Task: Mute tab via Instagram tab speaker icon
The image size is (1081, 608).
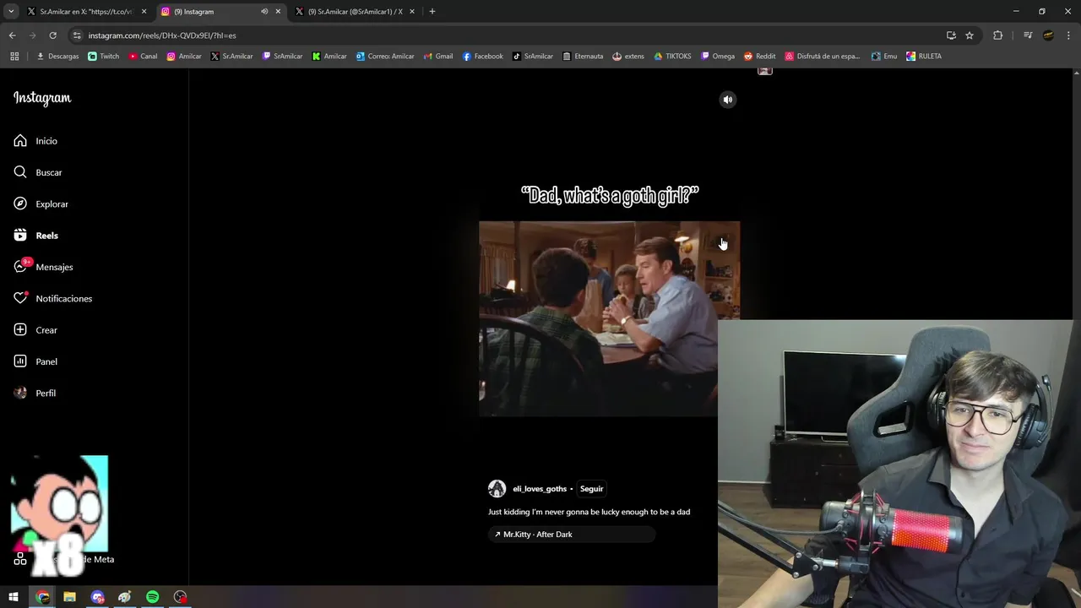Action: click(264, 12)
